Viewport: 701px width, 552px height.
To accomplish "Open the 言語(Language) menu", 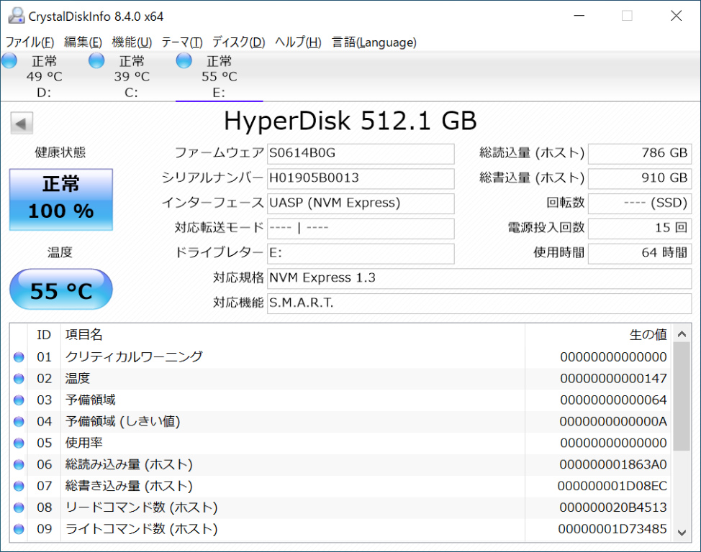I will click(x=374, y=42).
